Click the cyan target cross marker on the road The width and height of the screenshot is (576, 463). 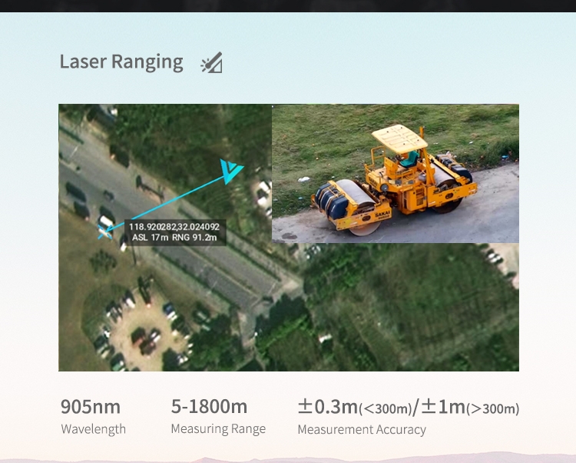coord(105,232)
